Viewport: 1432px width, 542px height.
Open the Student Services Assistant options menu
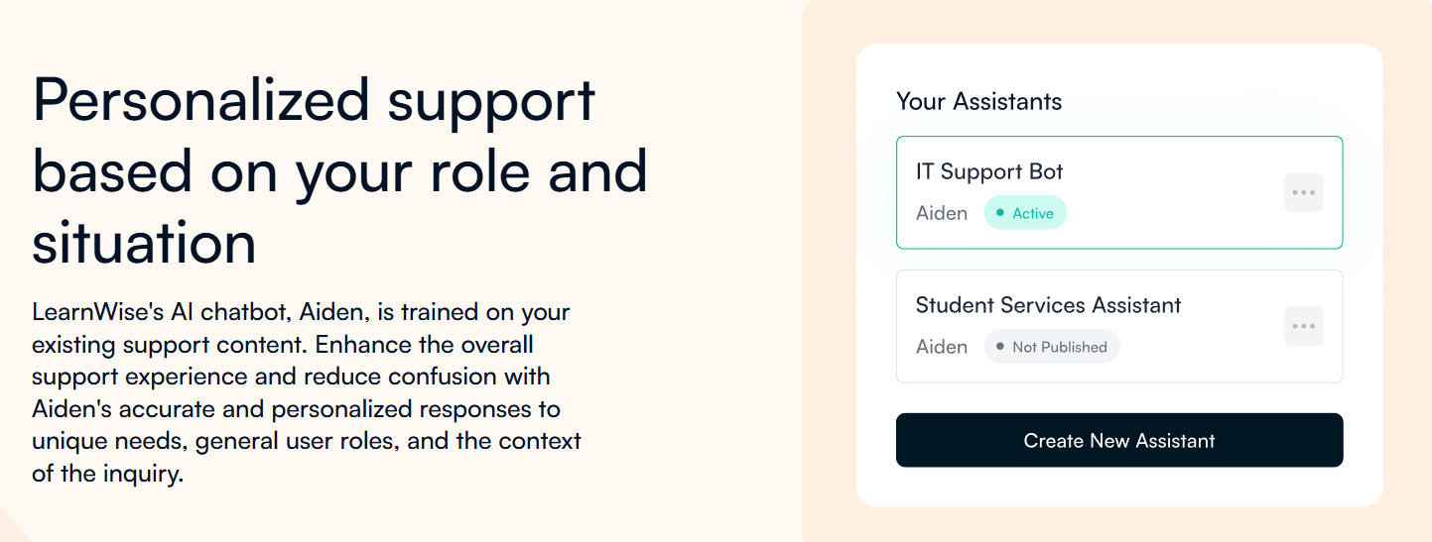click(x=1303, y=326)
